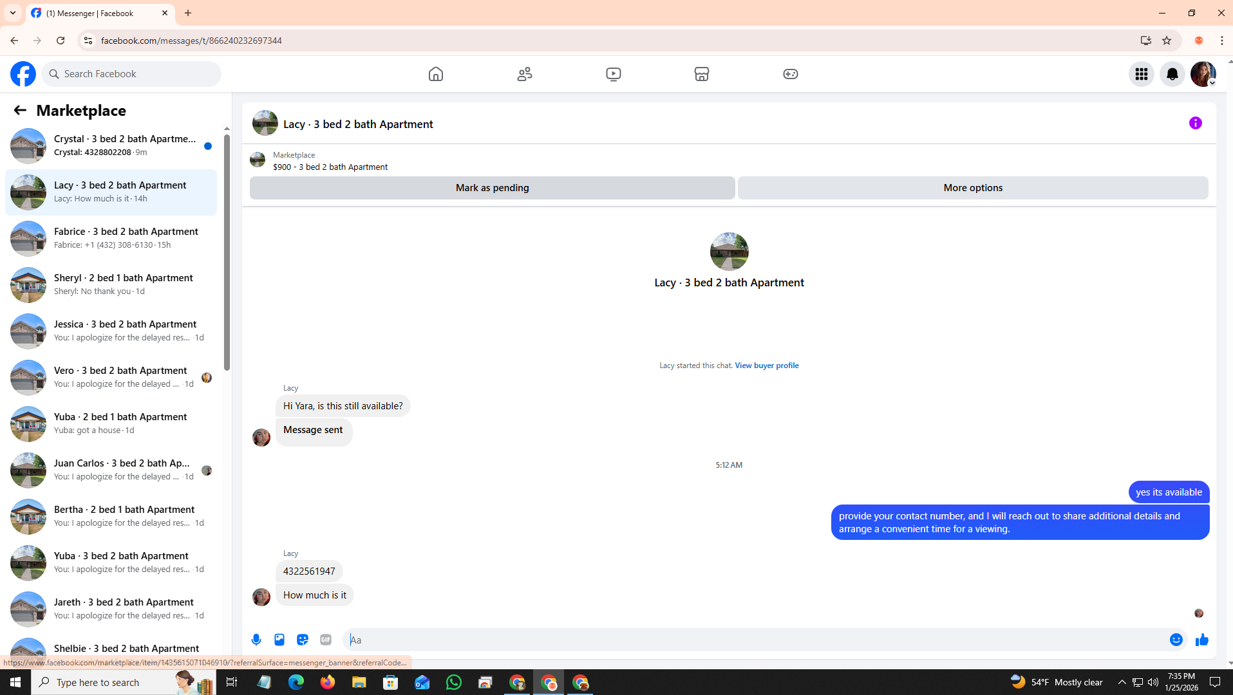Attach a photo using the image icon

[x=279, y=640]
